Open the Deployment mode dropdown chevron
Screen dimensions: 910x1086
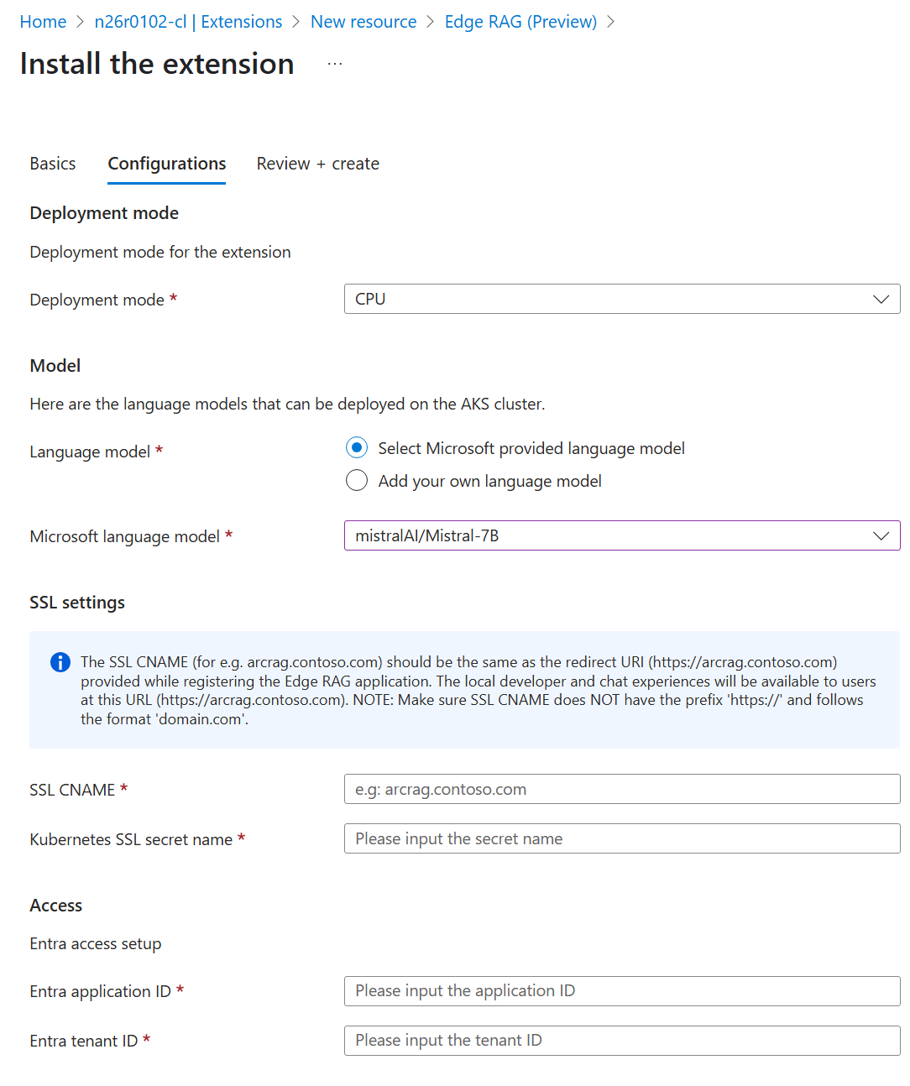pos(881,300)
